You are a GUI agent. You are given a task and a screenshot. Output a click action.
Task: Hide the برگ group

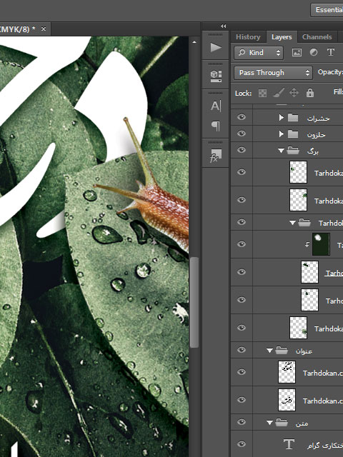pos(242,150)
